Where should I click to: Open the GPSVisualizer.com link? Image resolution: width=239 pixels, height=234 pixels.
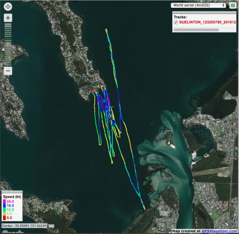(219, 231)
